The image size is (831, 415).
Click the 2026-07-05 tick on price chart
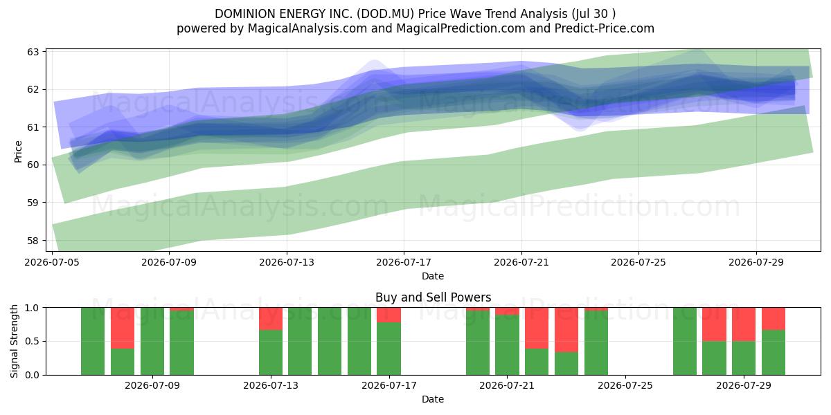53,263
